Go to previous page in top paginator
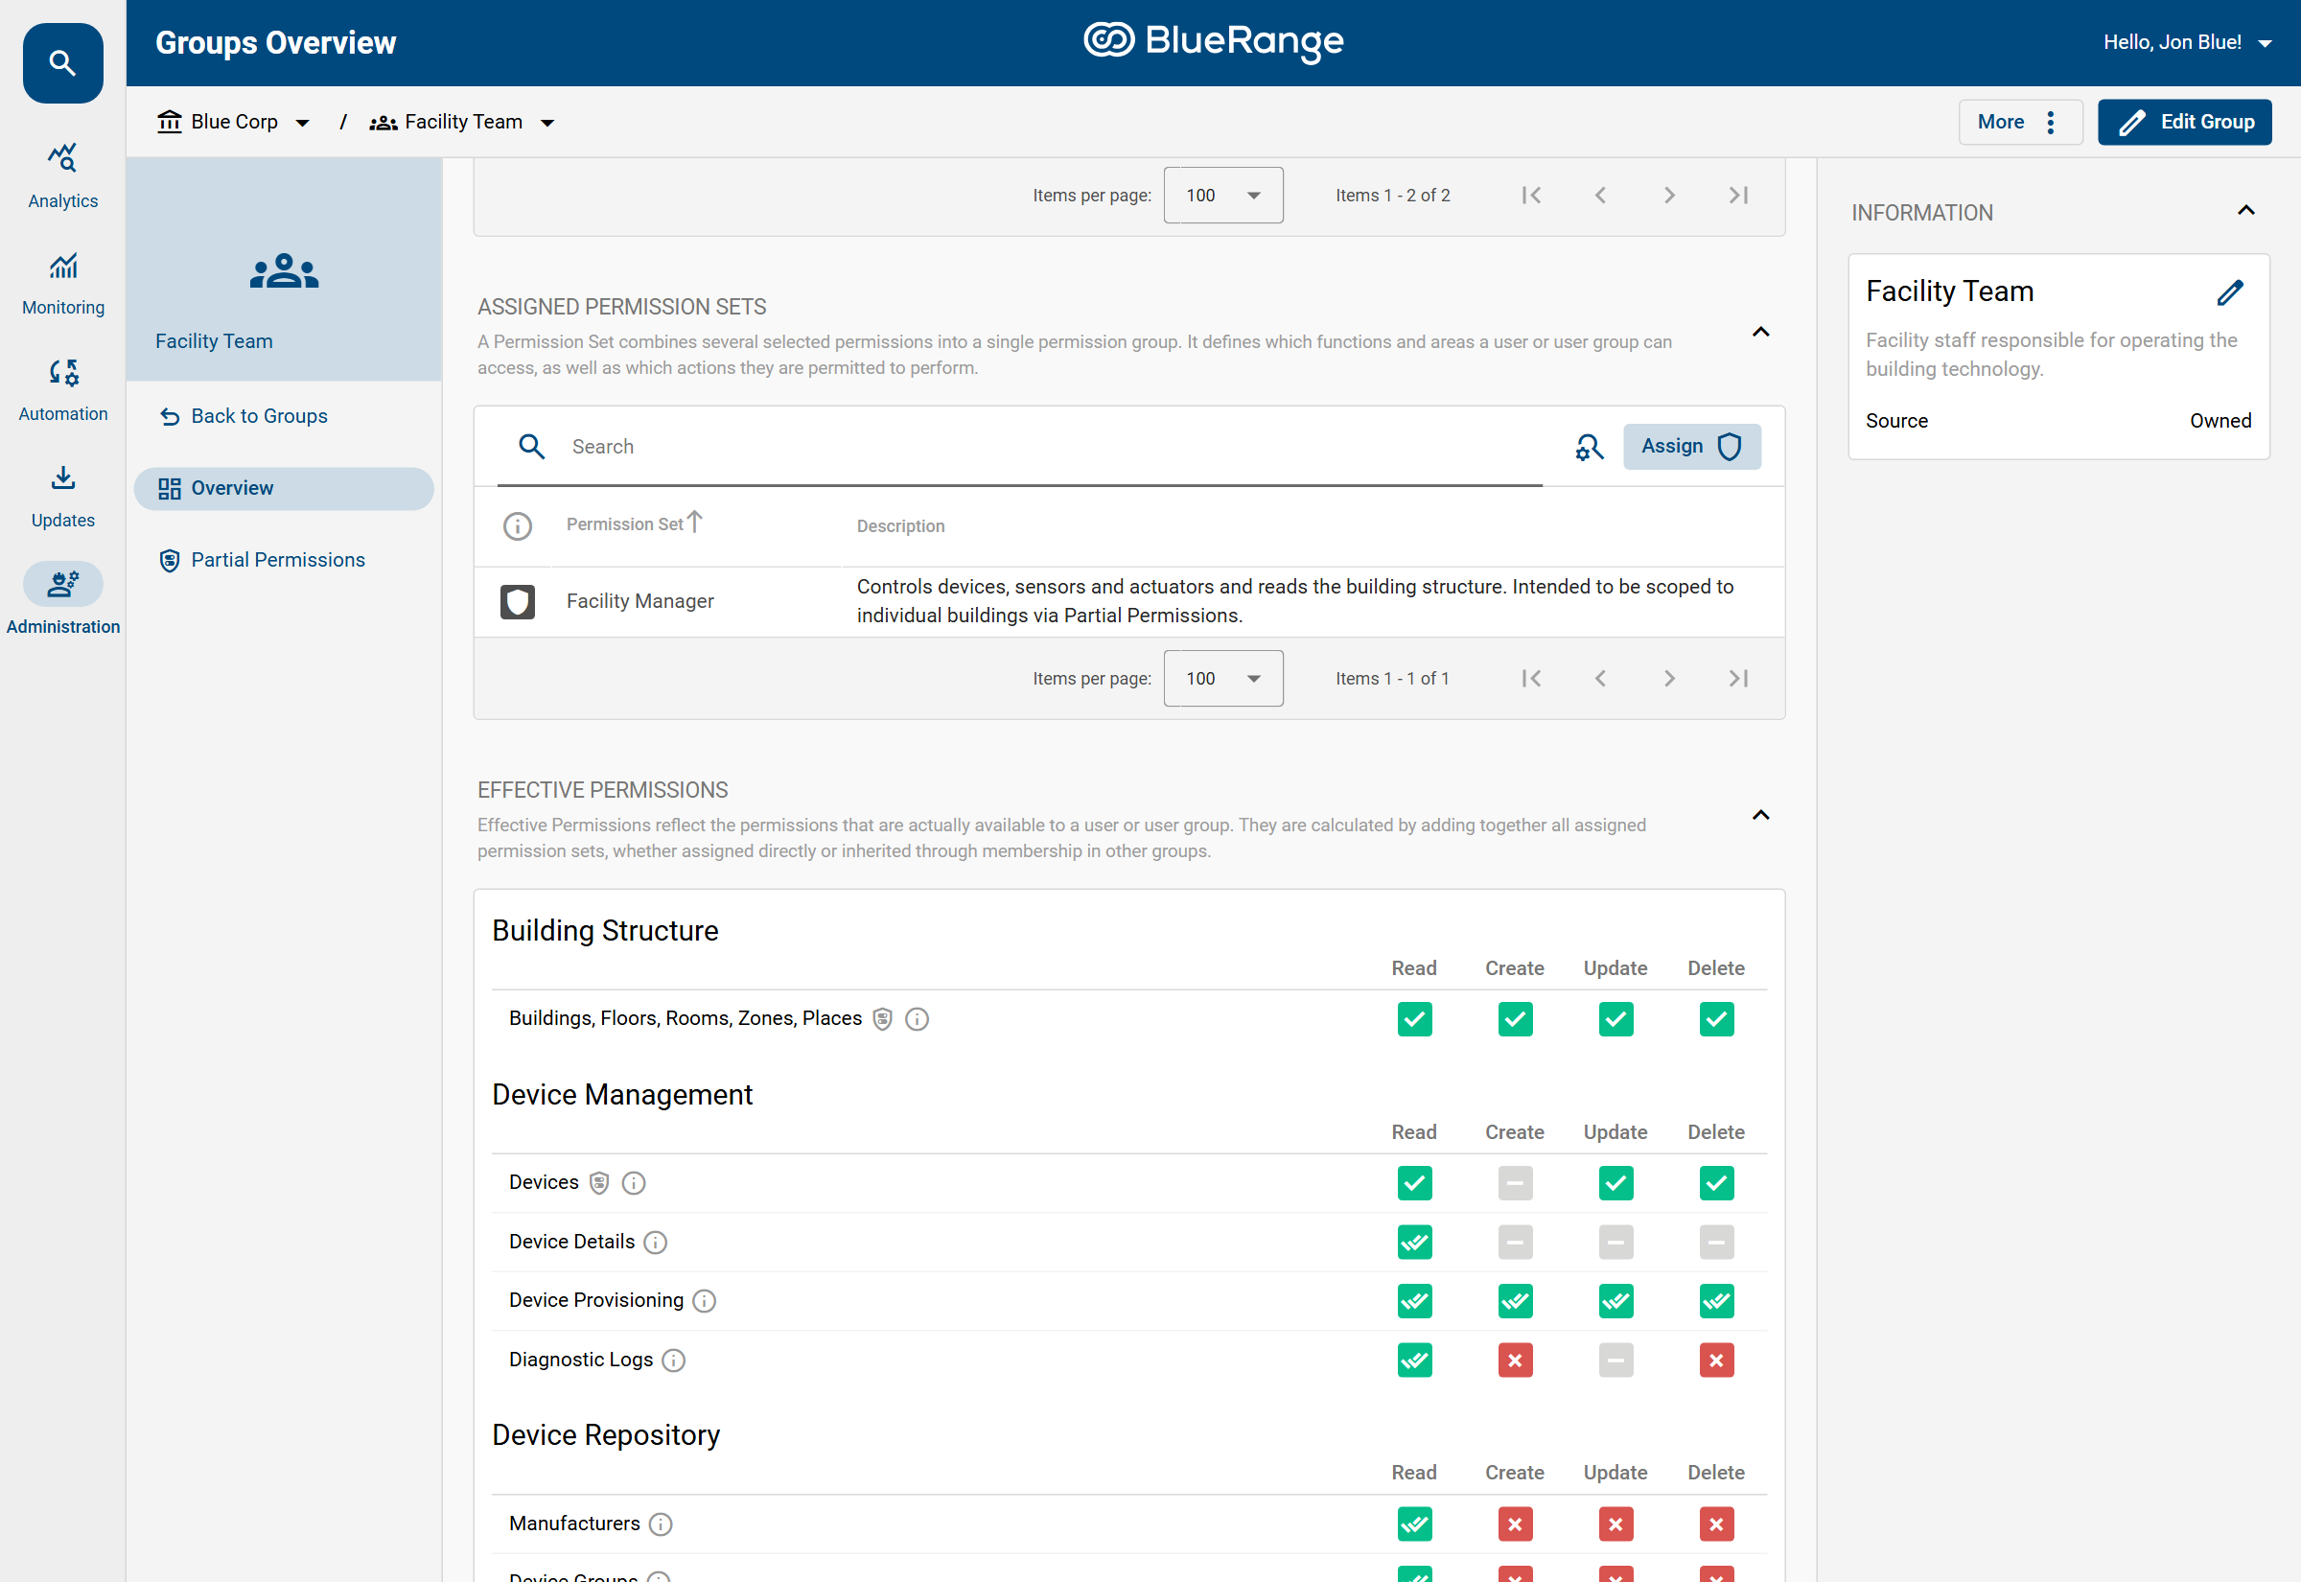This screenshot has height=1582, width=2301. (1600, 196)
